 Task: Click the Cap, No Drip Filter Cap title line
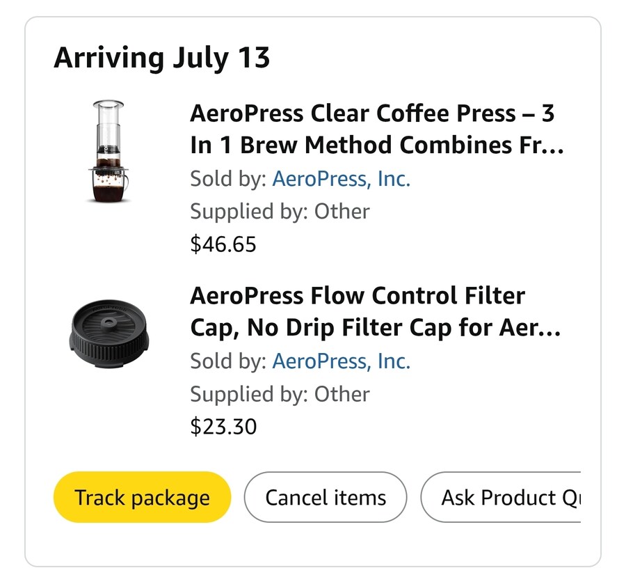pos(376,328)
